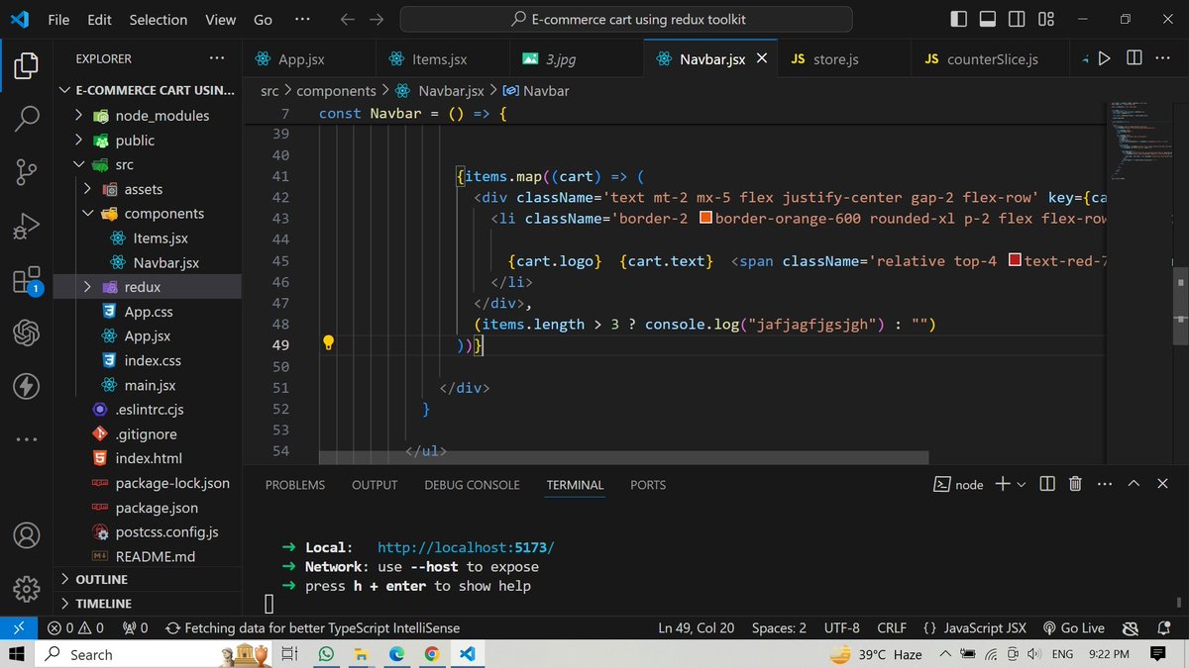Viewport: 1189px width, 668px height.
Task: Click the CRLF end of line selector
Action: coord(892,627)
